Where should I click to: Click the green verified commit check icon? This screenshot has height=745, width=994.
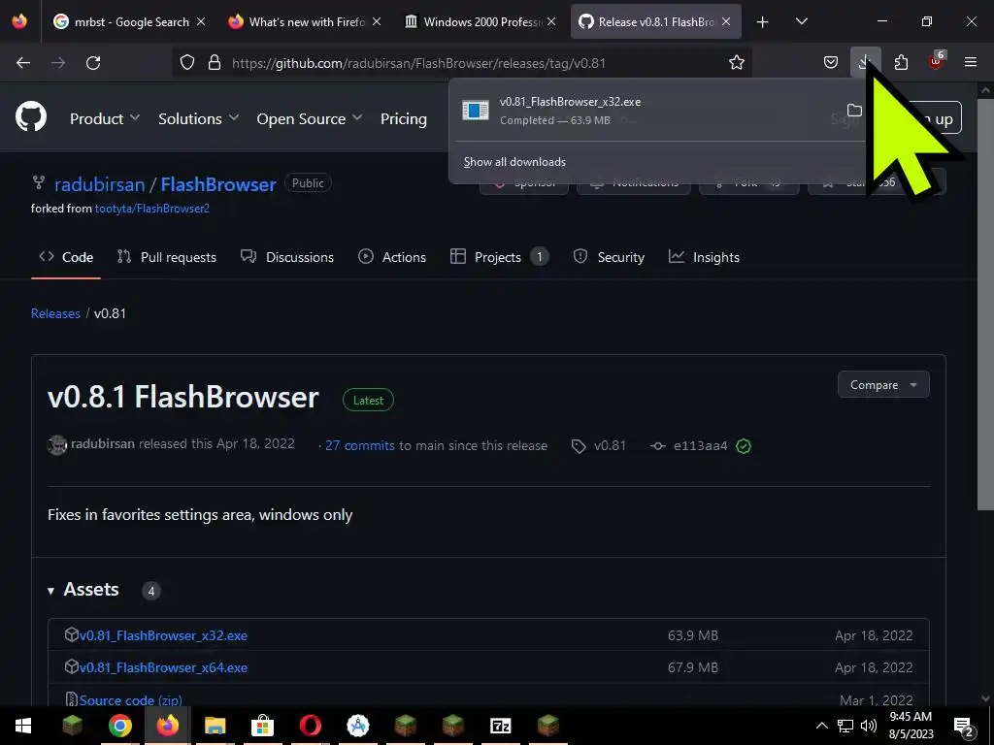744,446
